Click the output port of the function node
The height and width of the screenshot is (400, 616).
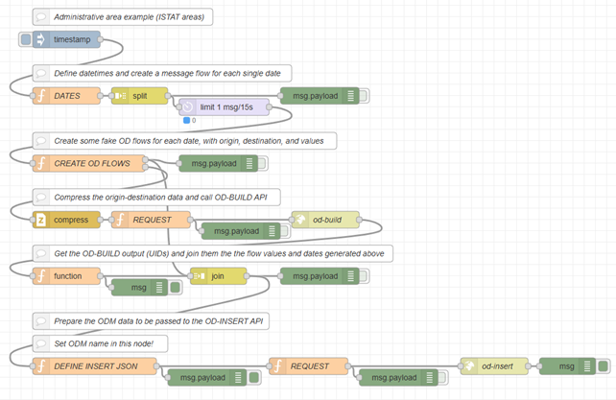pyautogui.click(x=102, y=276)
